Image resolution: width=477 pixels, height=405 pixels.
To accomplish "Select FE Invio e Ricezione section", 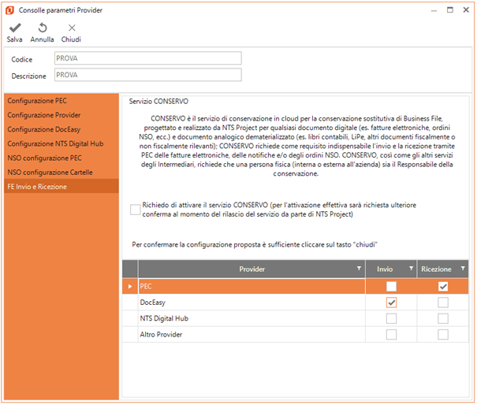I will click(x=61, y=187).
